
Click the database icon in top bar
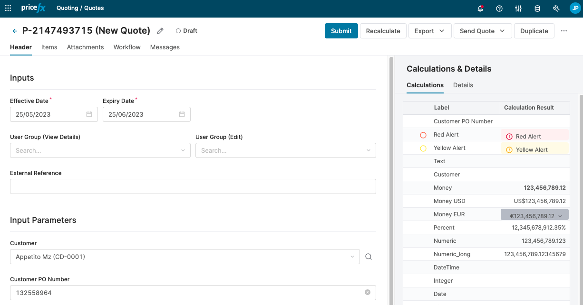pyautogui.click(x=537, y=9)
